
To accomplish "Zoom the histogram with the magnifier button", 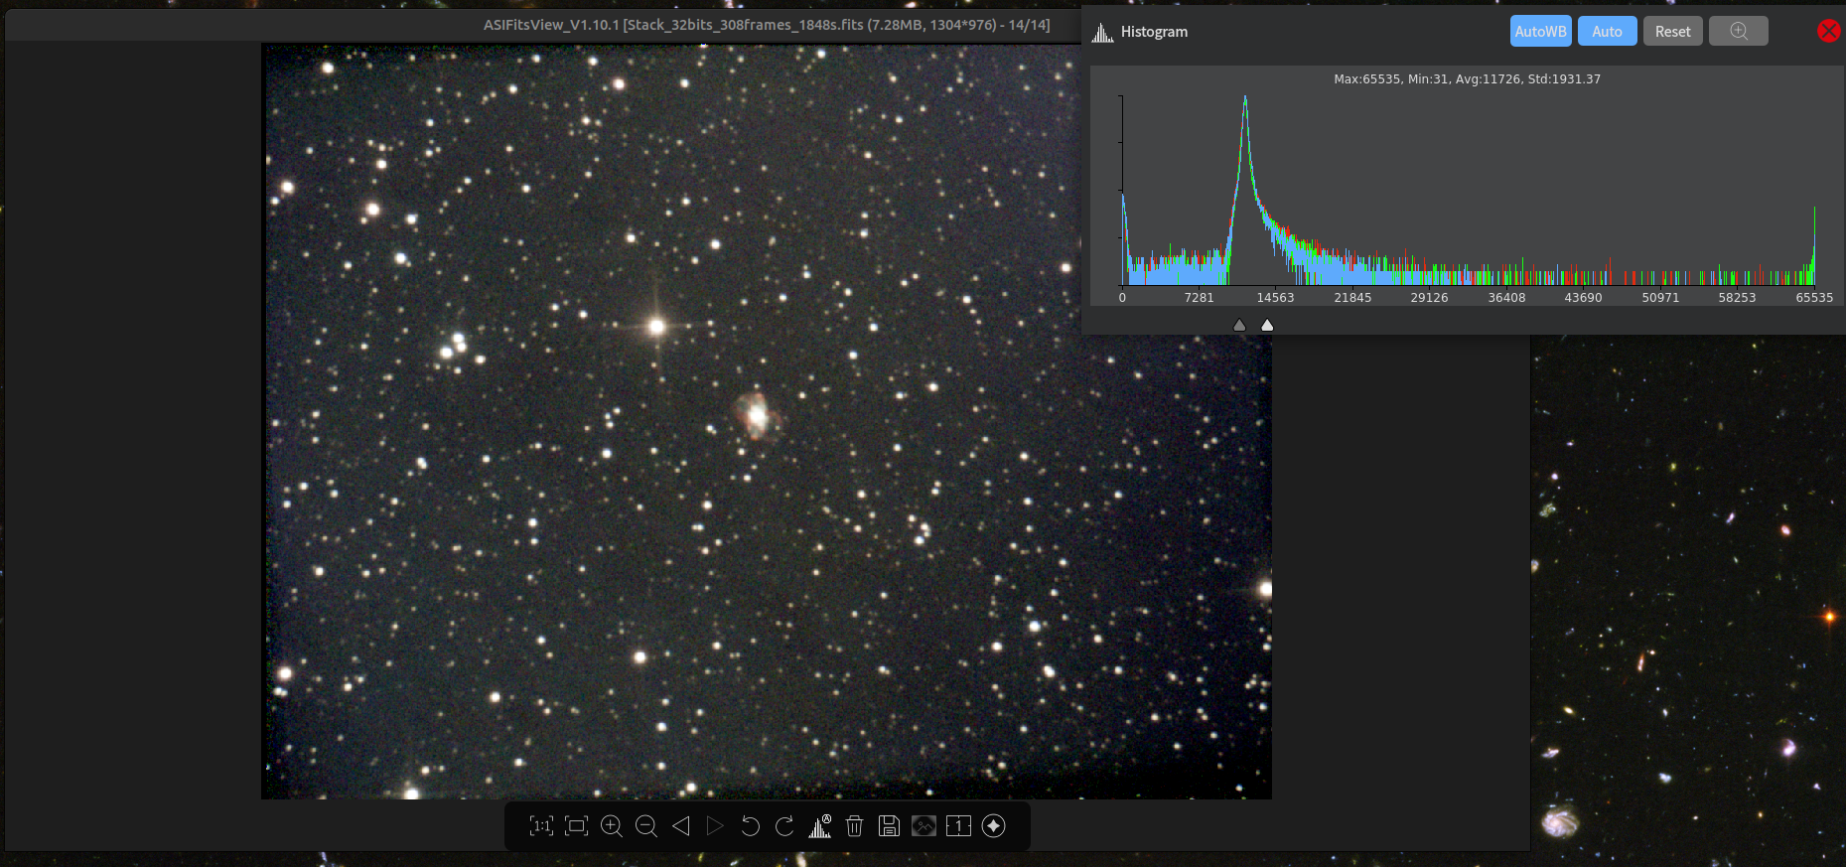I will [x=1739, y=31].
